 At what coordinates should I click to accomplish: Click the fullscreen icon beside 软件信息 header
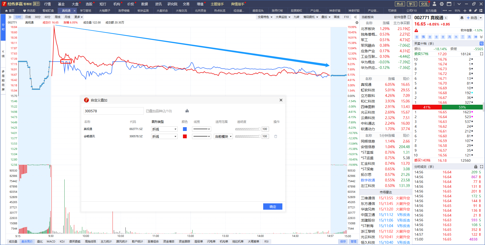pyautogui.click(x=409, y=17)
